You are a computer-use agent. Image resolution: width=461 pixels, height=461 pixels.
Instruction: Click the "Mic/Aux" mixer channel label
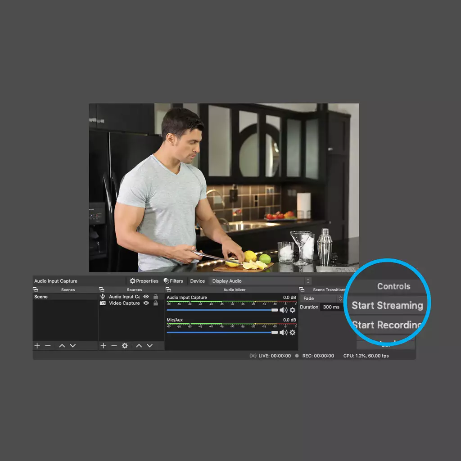(x=175, y=320)
